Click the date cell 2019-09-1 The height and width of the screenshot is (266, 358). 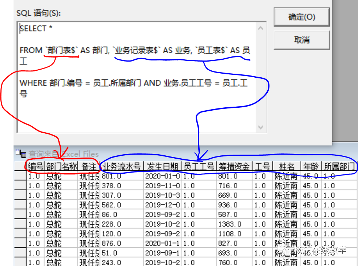coord(162,253)
